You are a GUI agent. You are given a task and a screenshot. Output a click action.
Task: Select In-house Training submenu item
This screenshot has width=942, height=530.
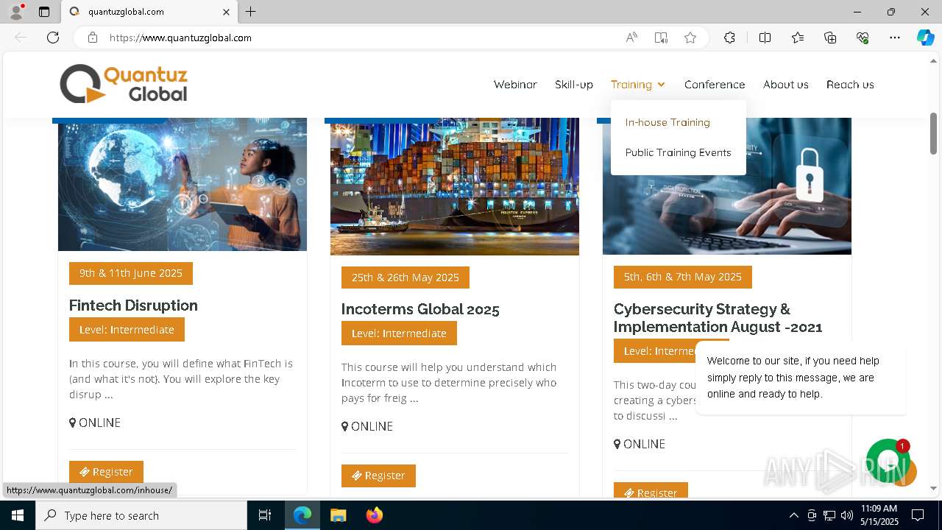pyautogui.click(x=667, y=122)
